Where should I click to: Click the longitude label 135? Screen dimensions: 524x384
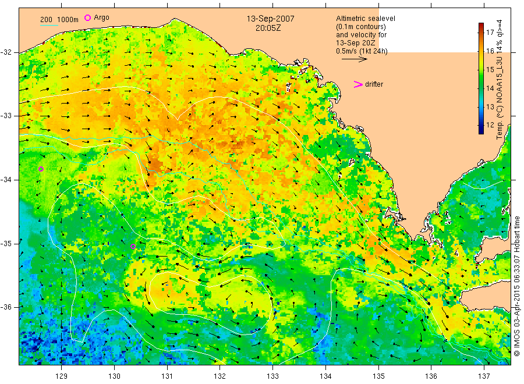click(378, 376)
